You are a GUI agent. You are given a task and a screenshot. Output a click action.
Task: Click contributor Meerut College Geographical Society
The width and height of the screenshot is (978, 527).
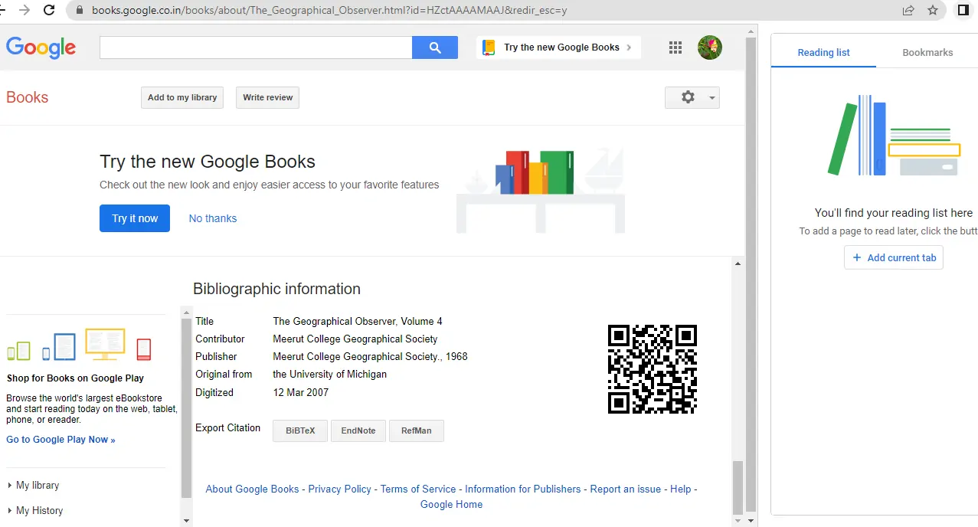[355, 339]
